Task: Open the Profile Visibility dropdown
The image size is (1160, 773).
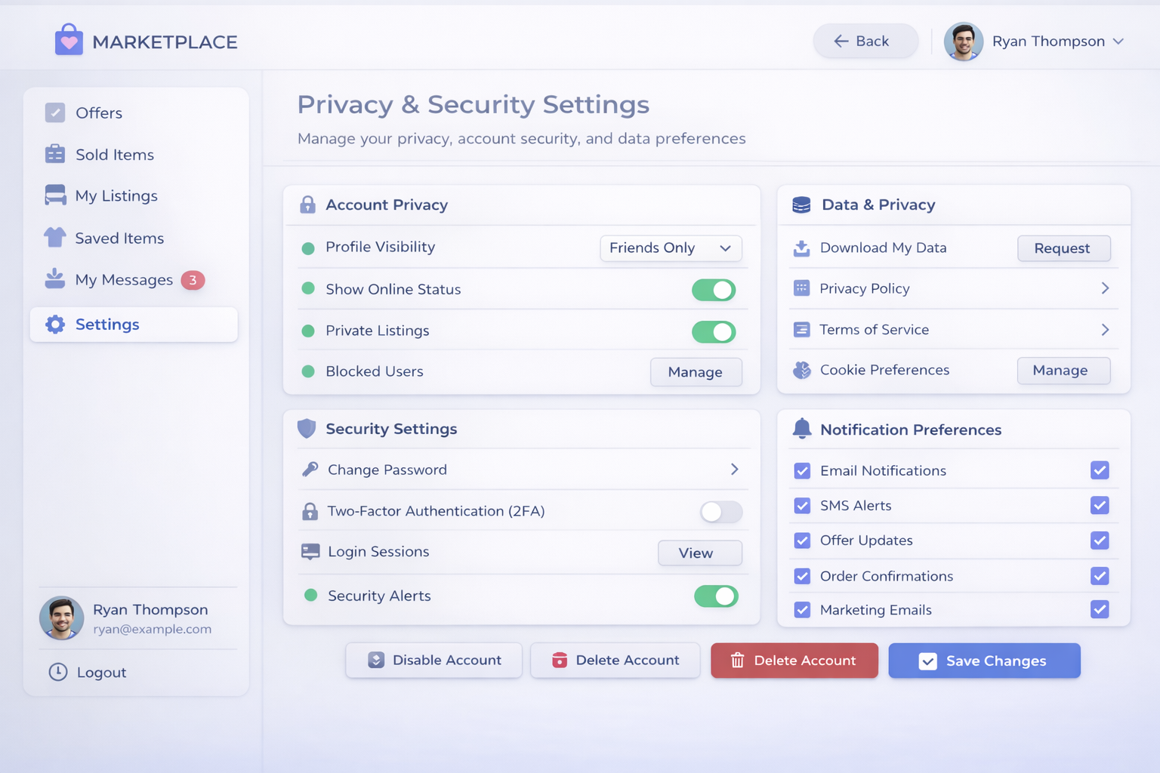Action: [671, 248]
